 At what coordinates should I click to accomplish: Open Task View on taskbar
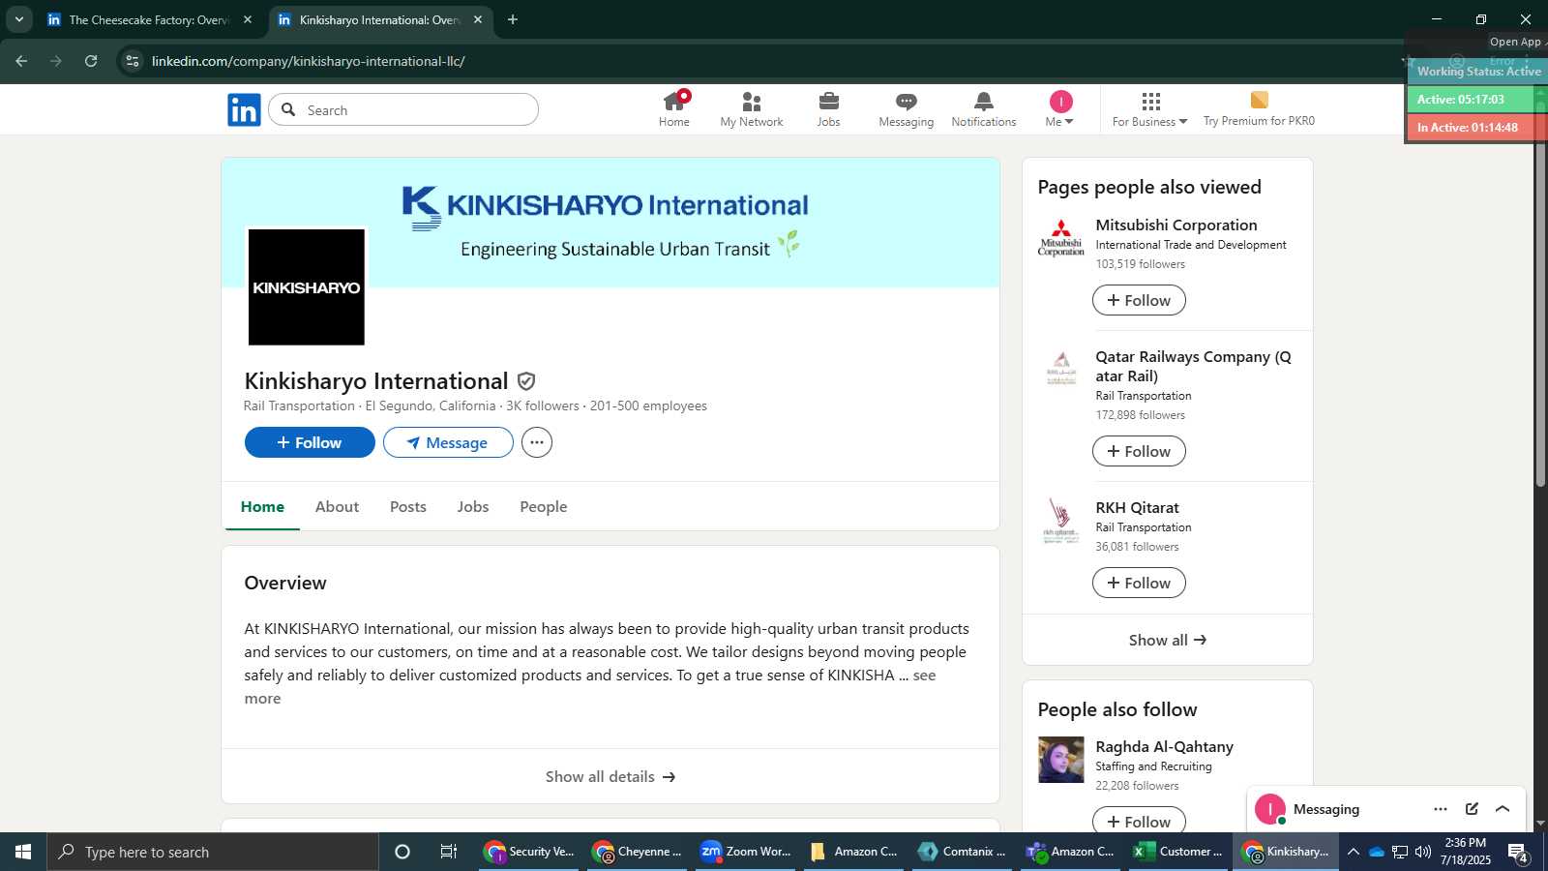449,852
